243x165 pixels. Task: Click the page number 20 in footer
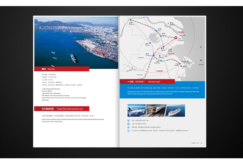201,143
